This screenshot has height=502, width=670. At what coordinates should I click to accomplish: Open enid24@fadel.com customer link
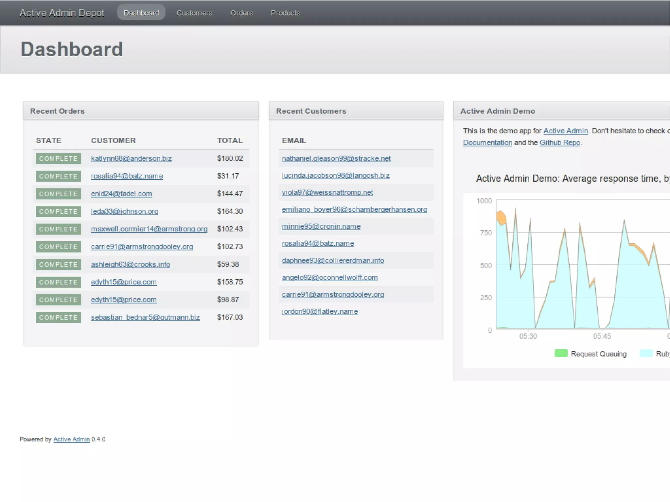coord(121,194)
